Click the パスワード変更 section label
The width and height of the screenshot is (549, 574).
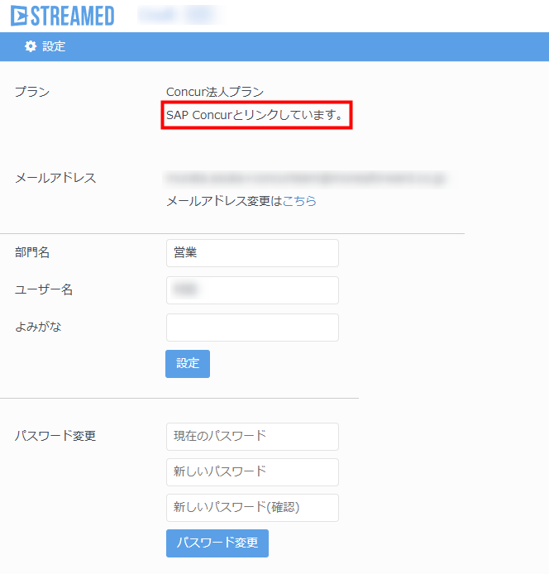tap(55, 436)
